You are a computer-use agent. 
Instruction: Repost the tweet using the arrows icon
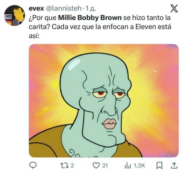coord(65,165)
